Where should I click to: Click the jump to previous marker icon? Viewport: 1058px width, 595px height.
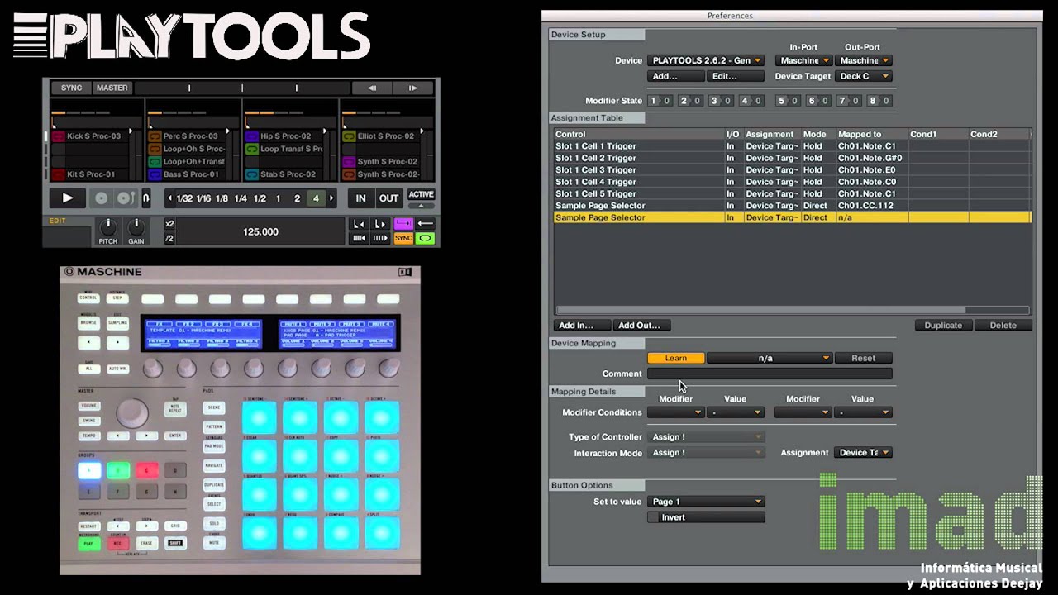359,224
